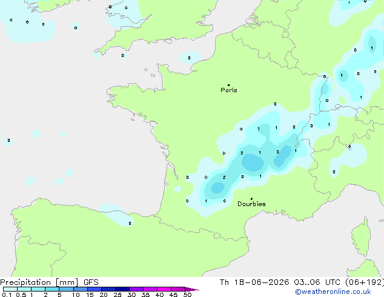Screen dimensions: 384x297
Task: Click the legend arrow tip above 50 mm
Action: coord(192,289)
